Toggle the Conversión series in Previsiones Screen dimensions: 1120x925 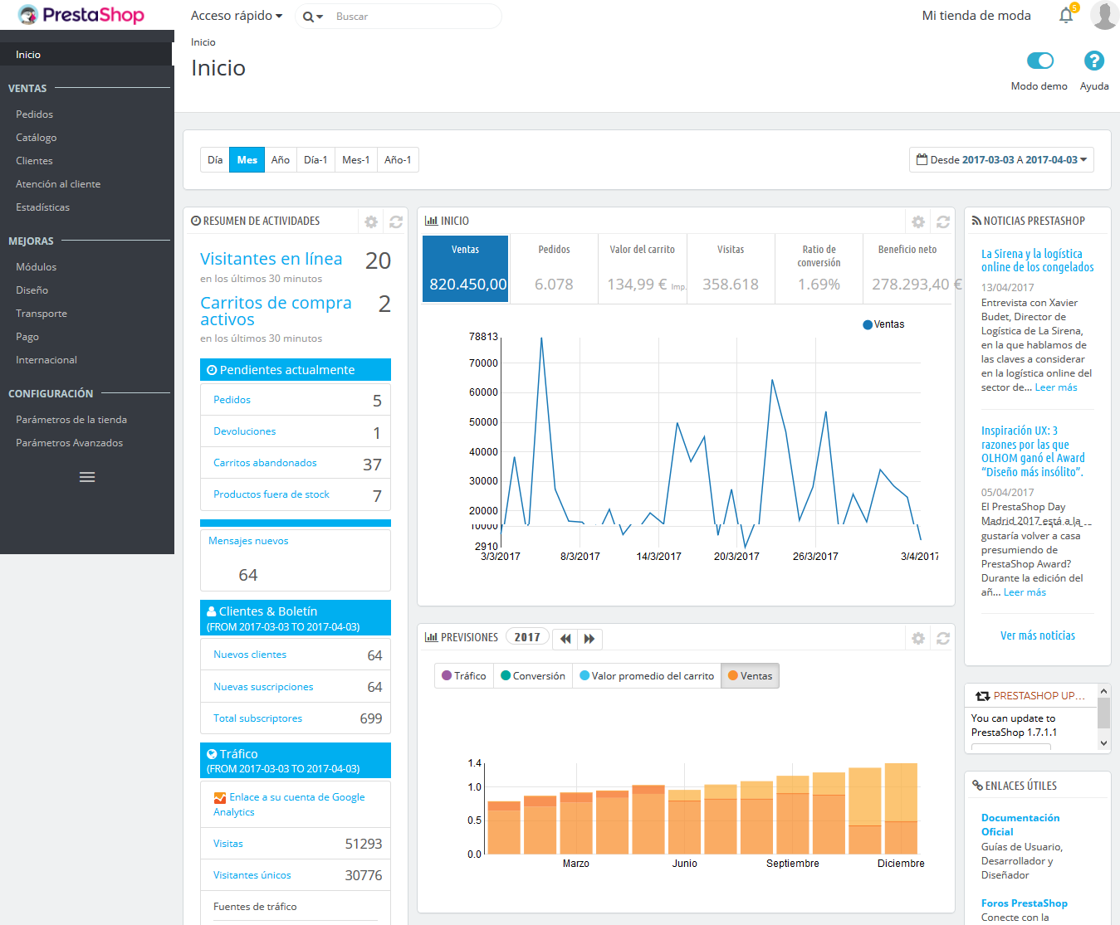[x=533, y=676]
